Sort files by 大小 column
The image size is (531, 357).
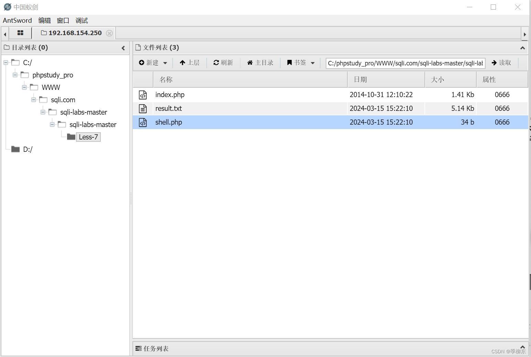451,80
